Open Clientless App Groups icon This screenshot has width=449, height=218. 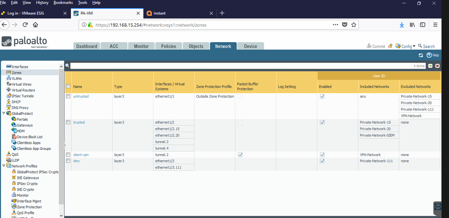click(x=14, y=148)
